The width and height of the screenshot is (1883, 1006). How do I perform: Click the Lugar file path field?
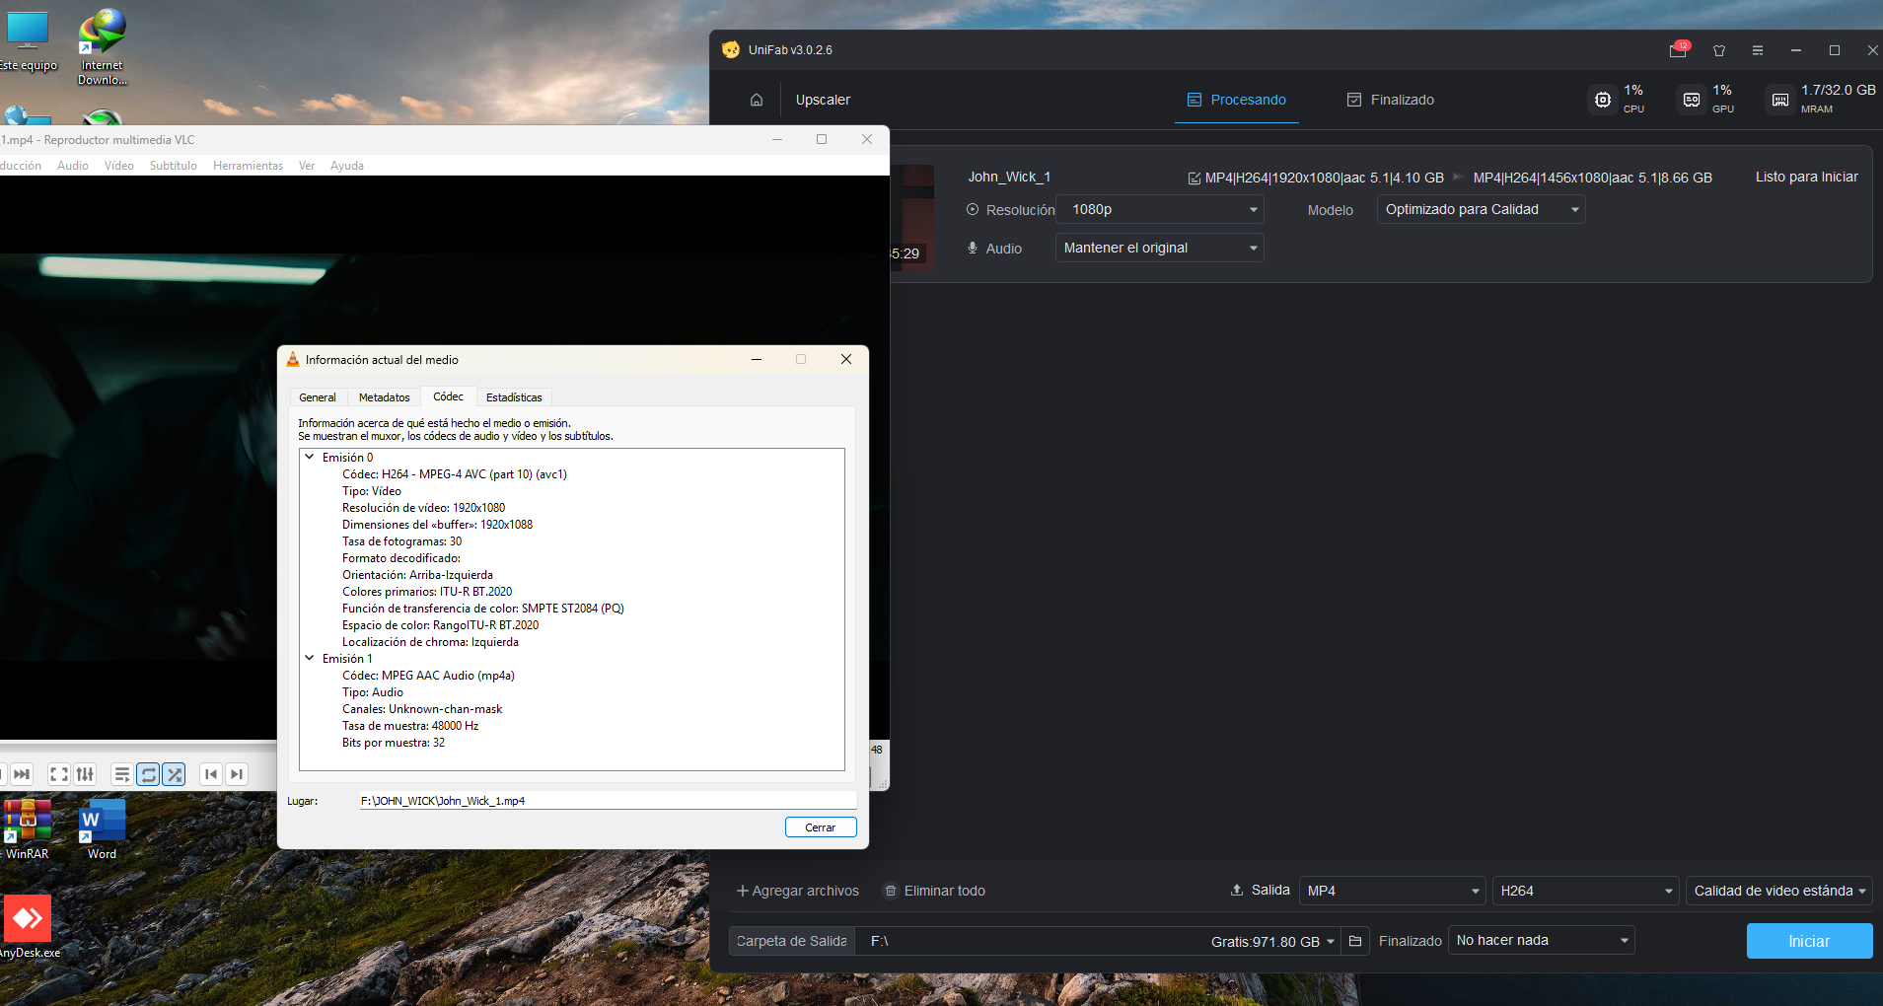pos(608,801)
